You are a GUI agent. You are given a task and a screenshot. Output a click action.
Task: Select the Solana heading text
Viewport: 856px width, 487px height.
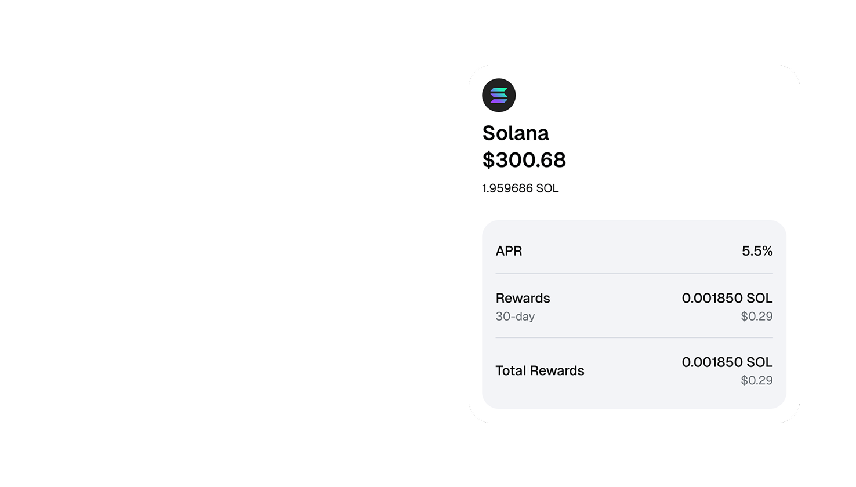click(x=516, y=133)
